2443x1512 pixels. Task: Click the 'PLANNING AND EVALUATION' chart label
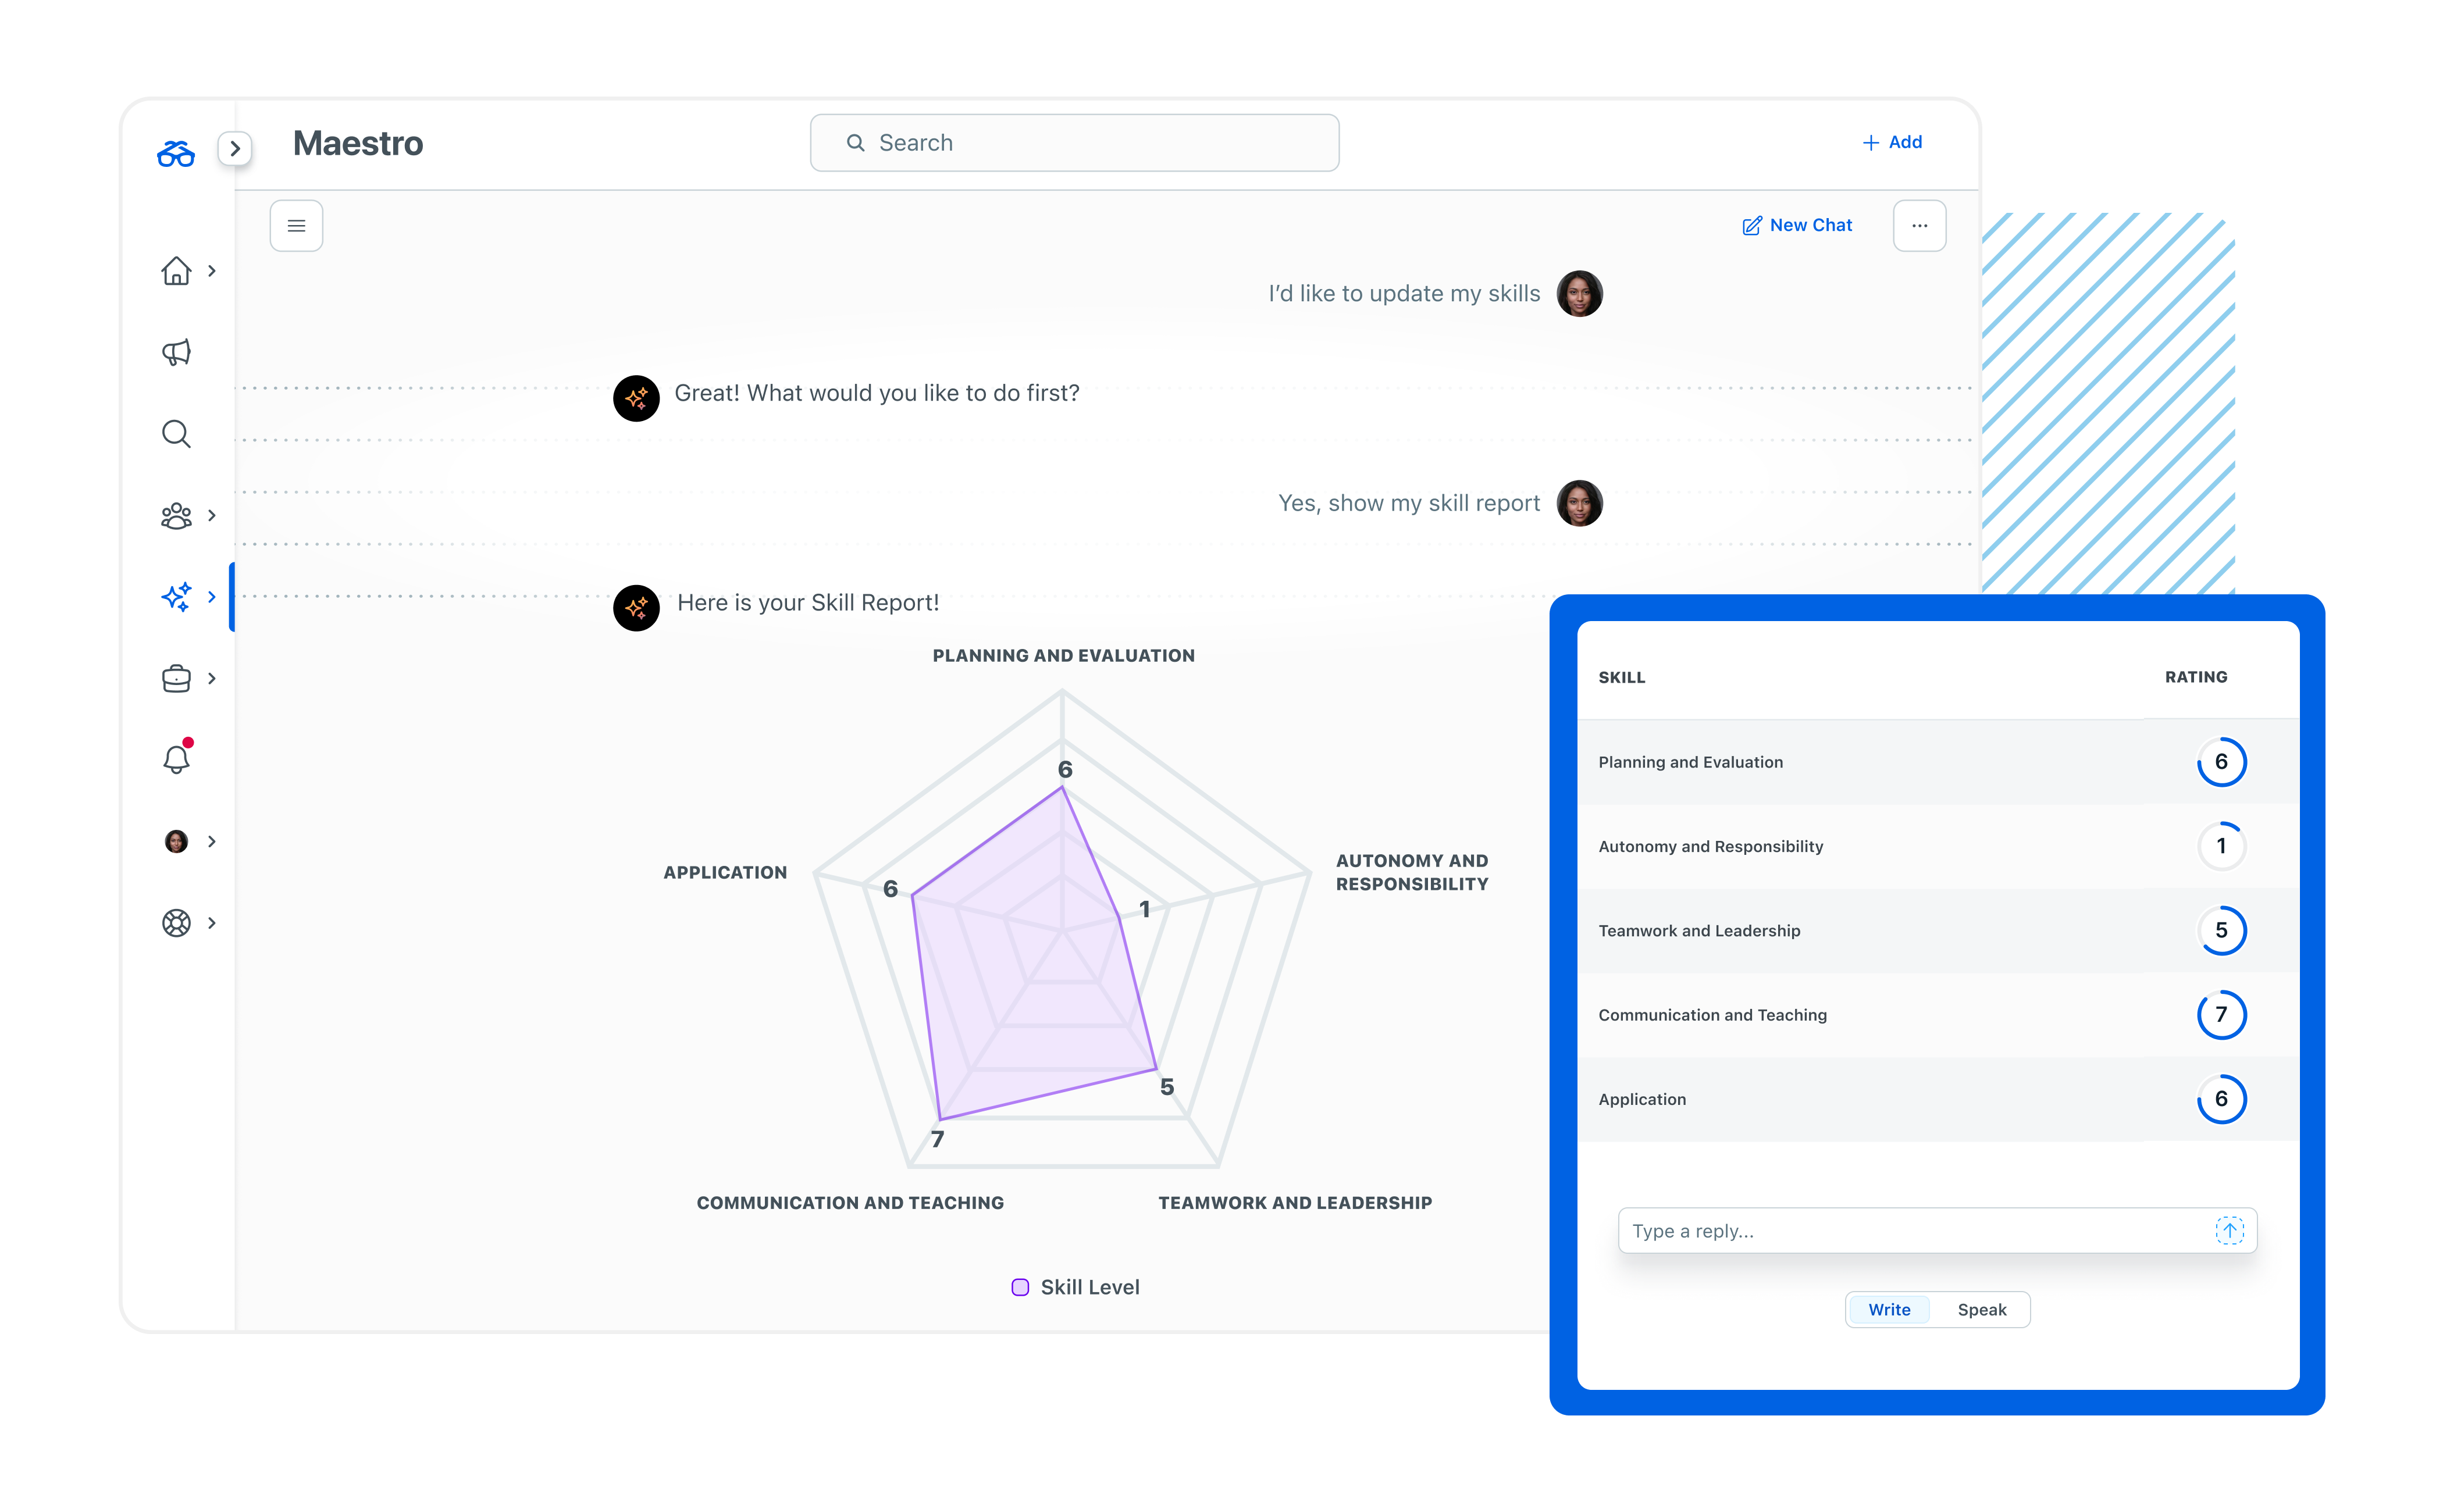1063,655
